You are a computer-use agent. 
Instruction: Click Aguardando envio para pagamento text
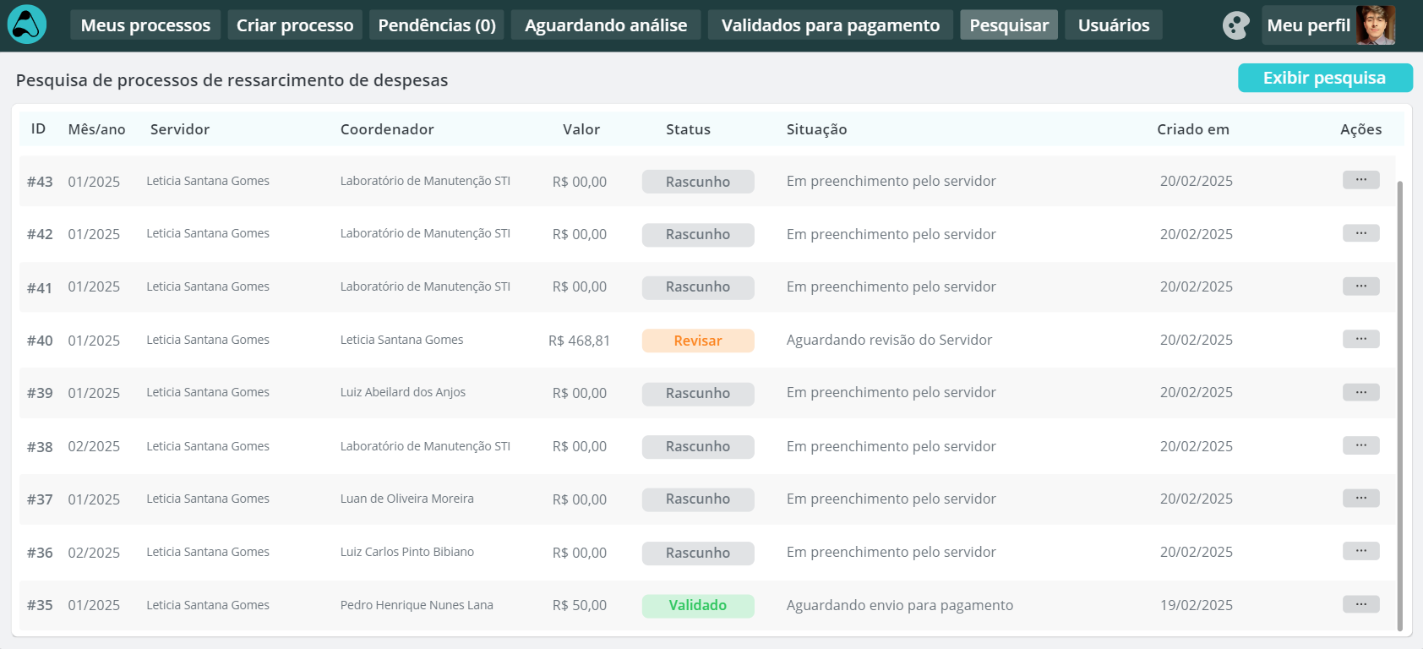coord(900,605)
